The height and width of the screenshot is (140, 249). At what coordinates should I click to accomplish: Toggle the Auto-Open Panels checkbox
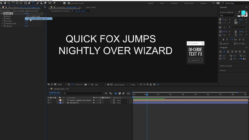[x=69, y=3]
